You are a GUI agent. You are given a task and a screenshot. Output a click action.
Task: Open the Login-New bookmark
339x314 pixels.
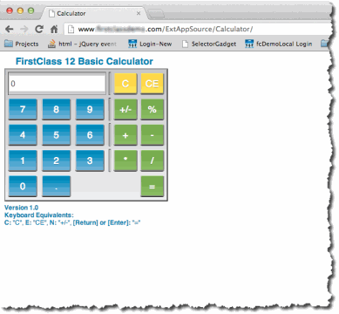(150, 44)
